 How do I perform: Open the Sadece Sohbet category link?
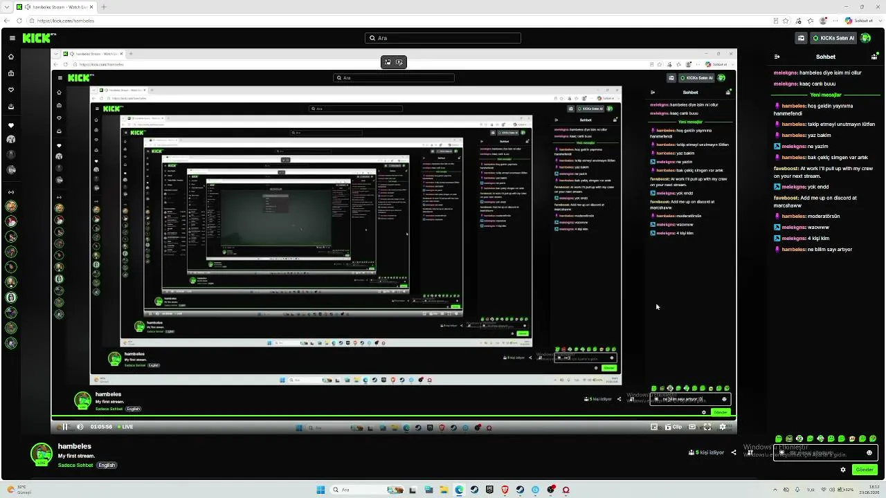75,465
